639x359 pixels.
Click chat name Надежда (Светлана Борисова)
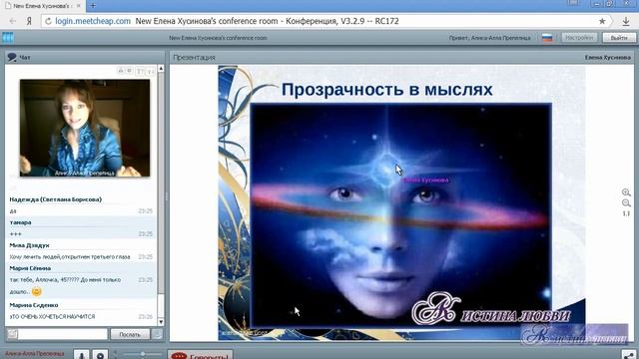tap(56, 199)
